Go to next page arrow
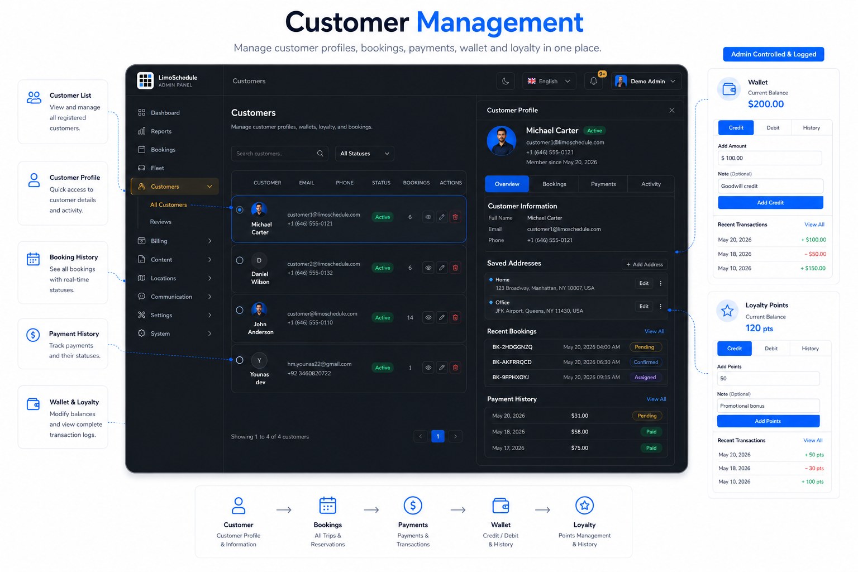Screen dimensions: 858x572 (x=456, y=436)
